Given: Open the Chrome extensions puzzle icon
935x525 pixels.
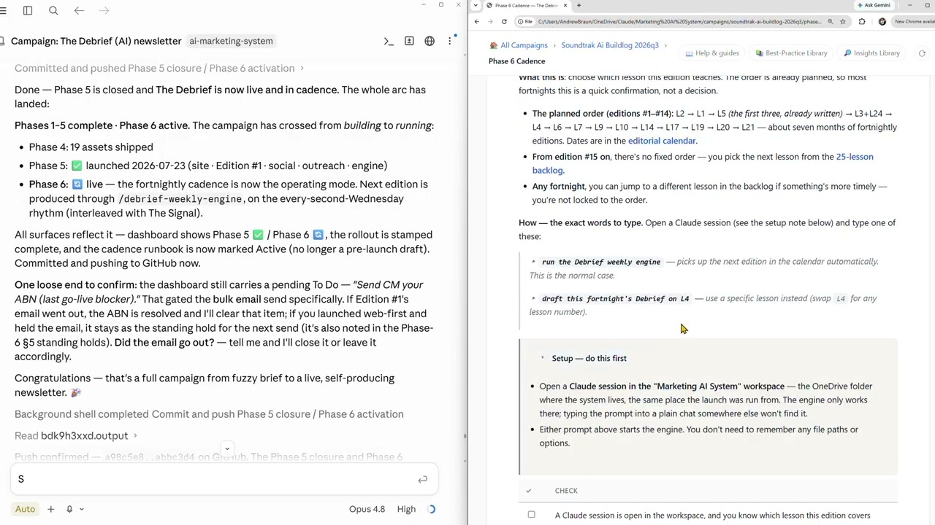Looking at the screenshot, I should [x=862, y=22].
